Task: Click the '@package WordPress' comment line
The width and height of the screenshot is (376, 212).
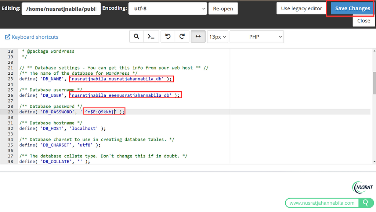Action: point(48,51)
